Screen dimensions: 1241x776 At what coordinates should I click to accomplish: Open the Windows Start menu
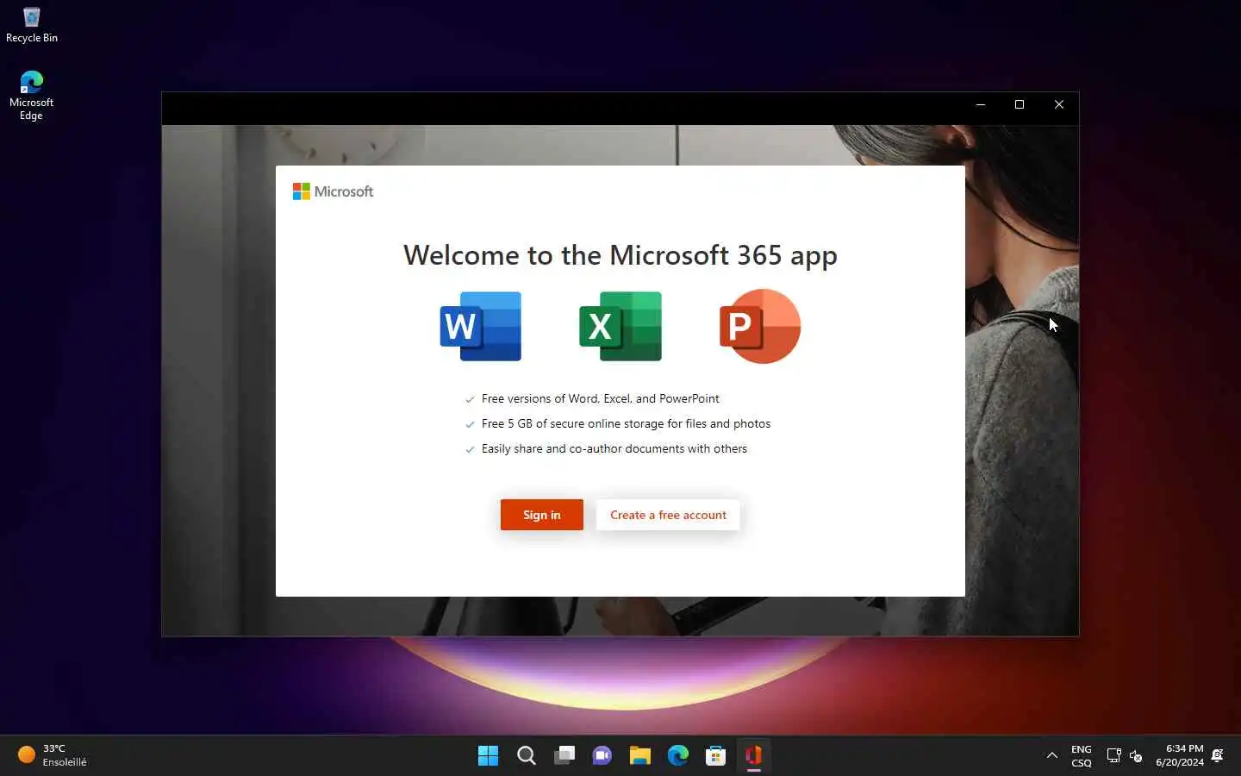coord(488,756)
